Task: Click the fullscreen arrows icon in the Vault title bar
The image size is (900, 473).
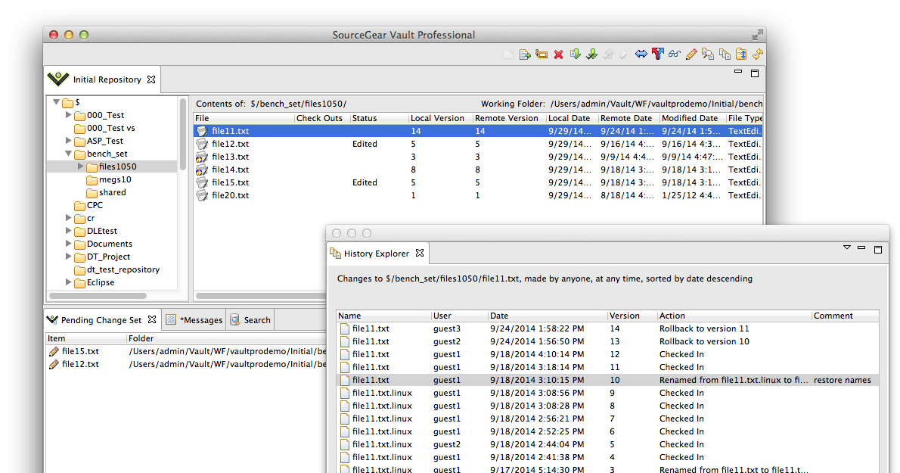Action: coord(758,35)
